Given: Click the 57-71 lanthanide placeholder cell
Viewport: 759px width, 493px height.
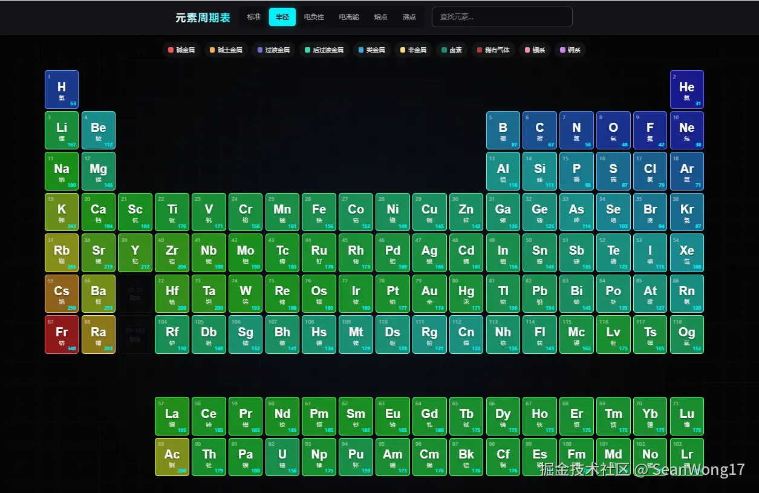Looking at the screenshot, I should coord(135,293).
